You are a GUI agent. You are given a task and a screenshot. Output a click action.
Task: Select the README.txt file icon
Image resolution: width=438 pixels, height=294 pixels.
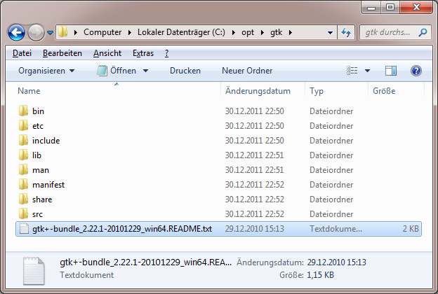tap(24, 229)
